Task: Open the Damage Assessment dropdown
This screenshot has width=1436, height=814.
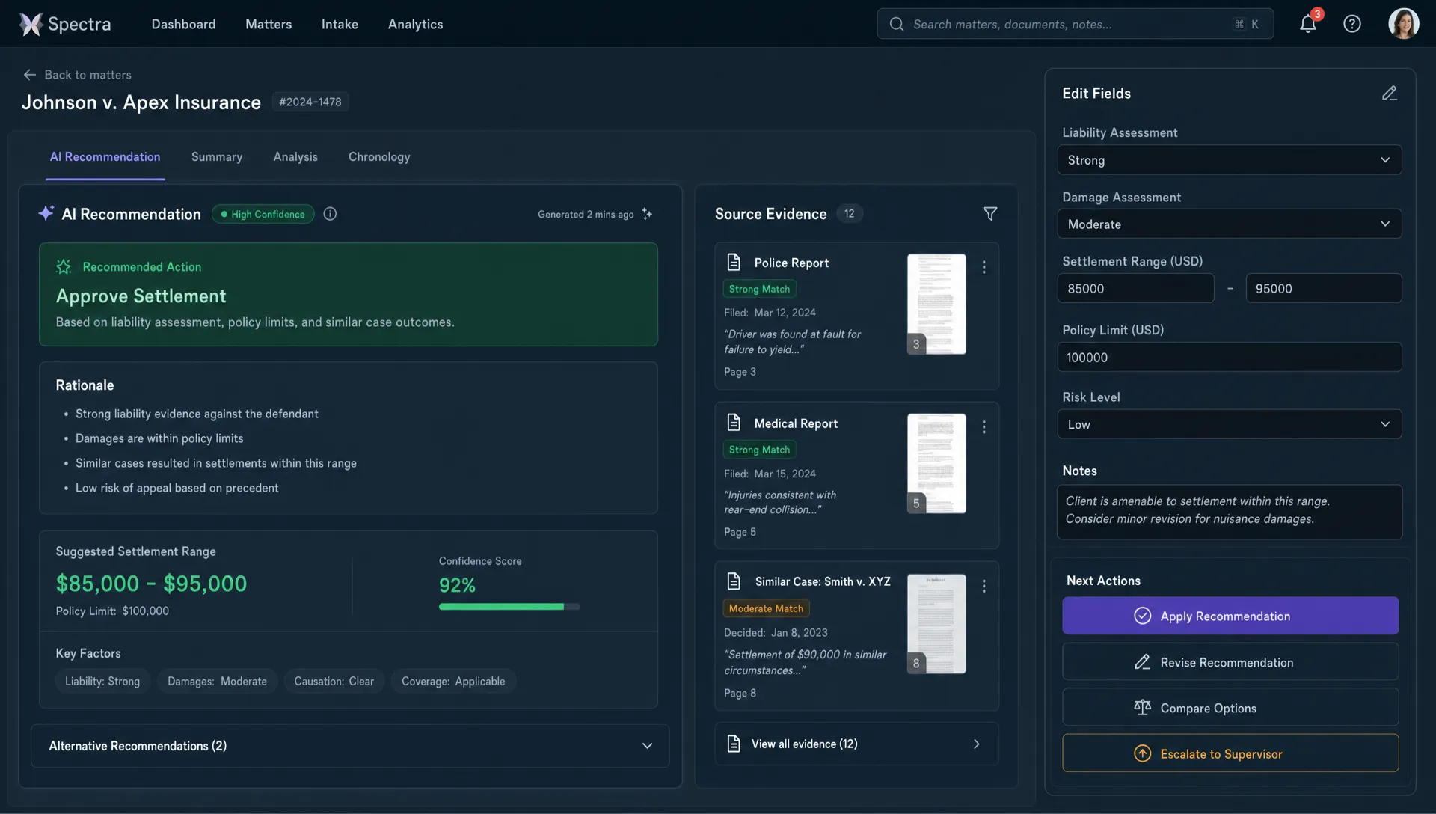Action: [1230, 224]
